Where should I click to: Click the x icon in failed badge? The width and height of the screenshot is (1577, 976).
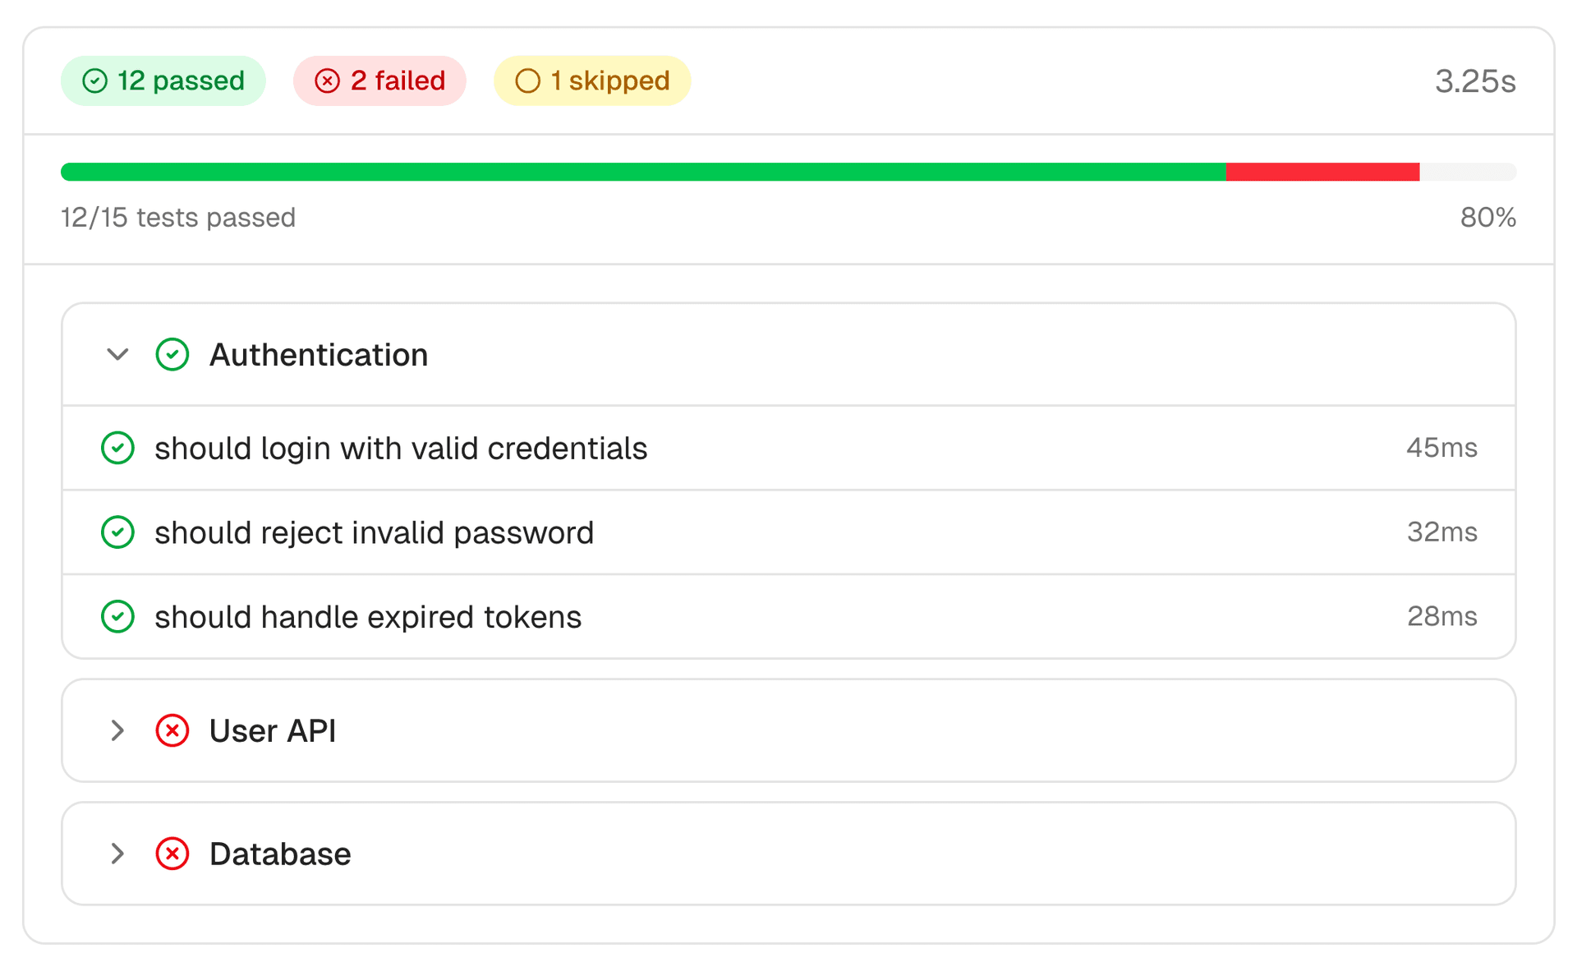click(x=328, y=81)
